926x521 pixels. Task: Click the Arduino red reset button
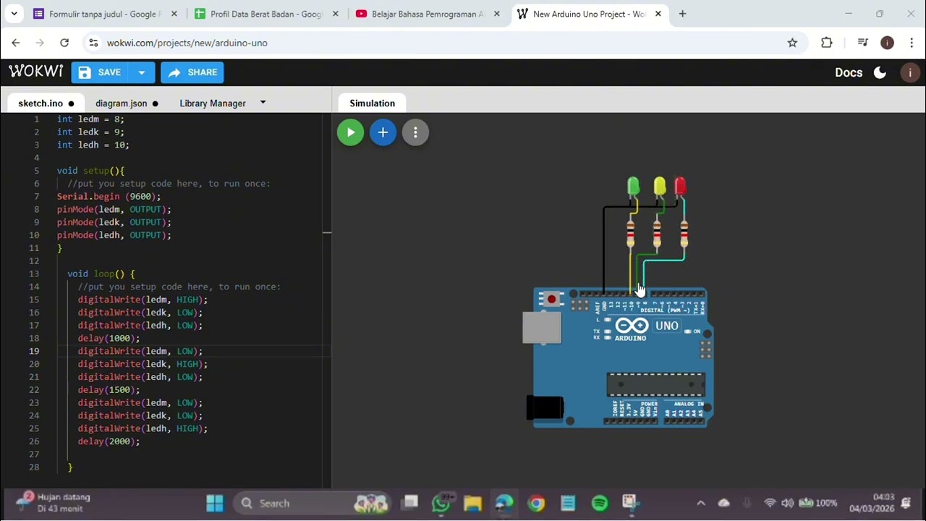pos(552,299)
